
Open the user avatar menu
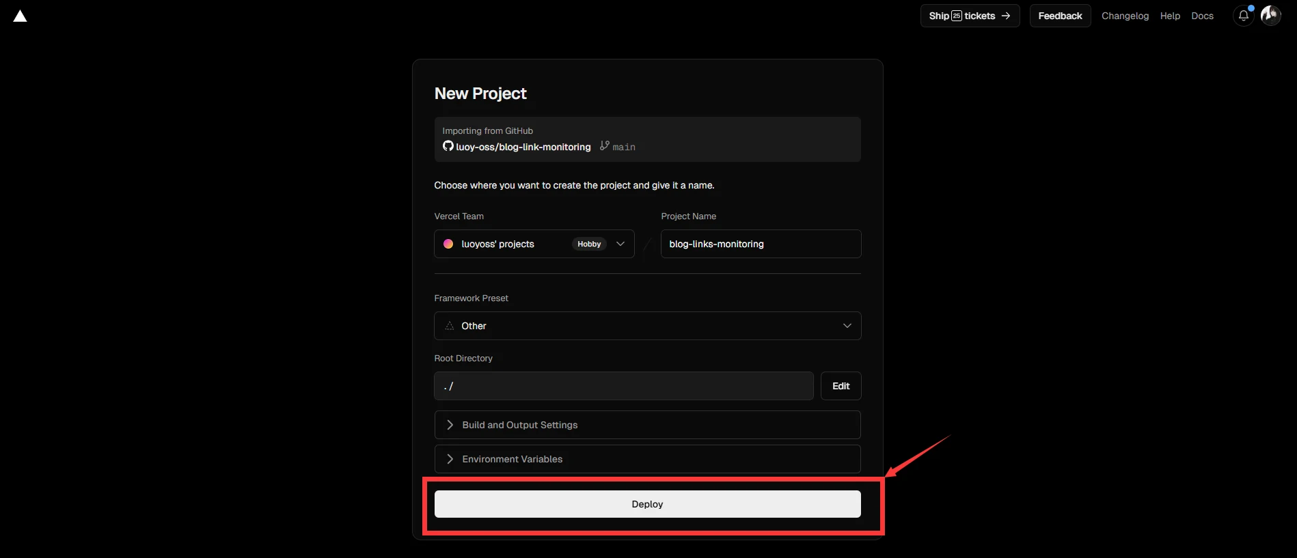coord(1270,15)
